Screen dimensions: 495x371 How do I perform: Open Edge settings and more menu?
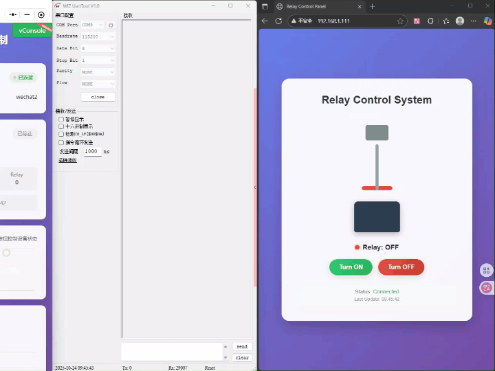tap(474, 21)
